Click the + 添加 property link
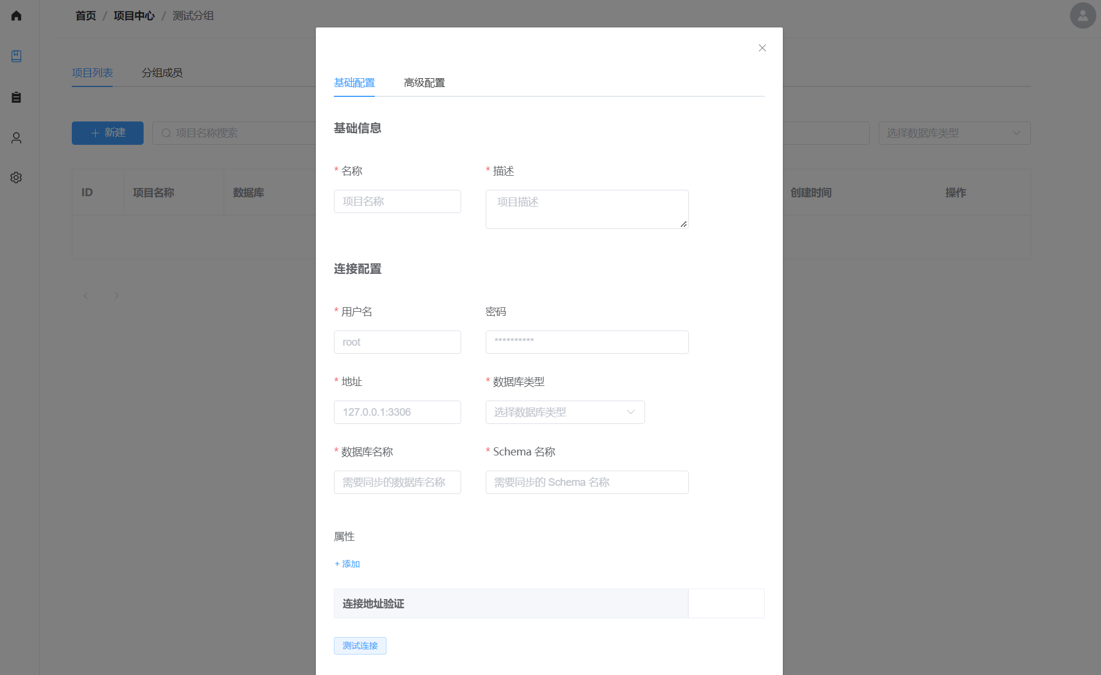The height and width of the screenshot is (675, 1101). (x=347, y=564)
